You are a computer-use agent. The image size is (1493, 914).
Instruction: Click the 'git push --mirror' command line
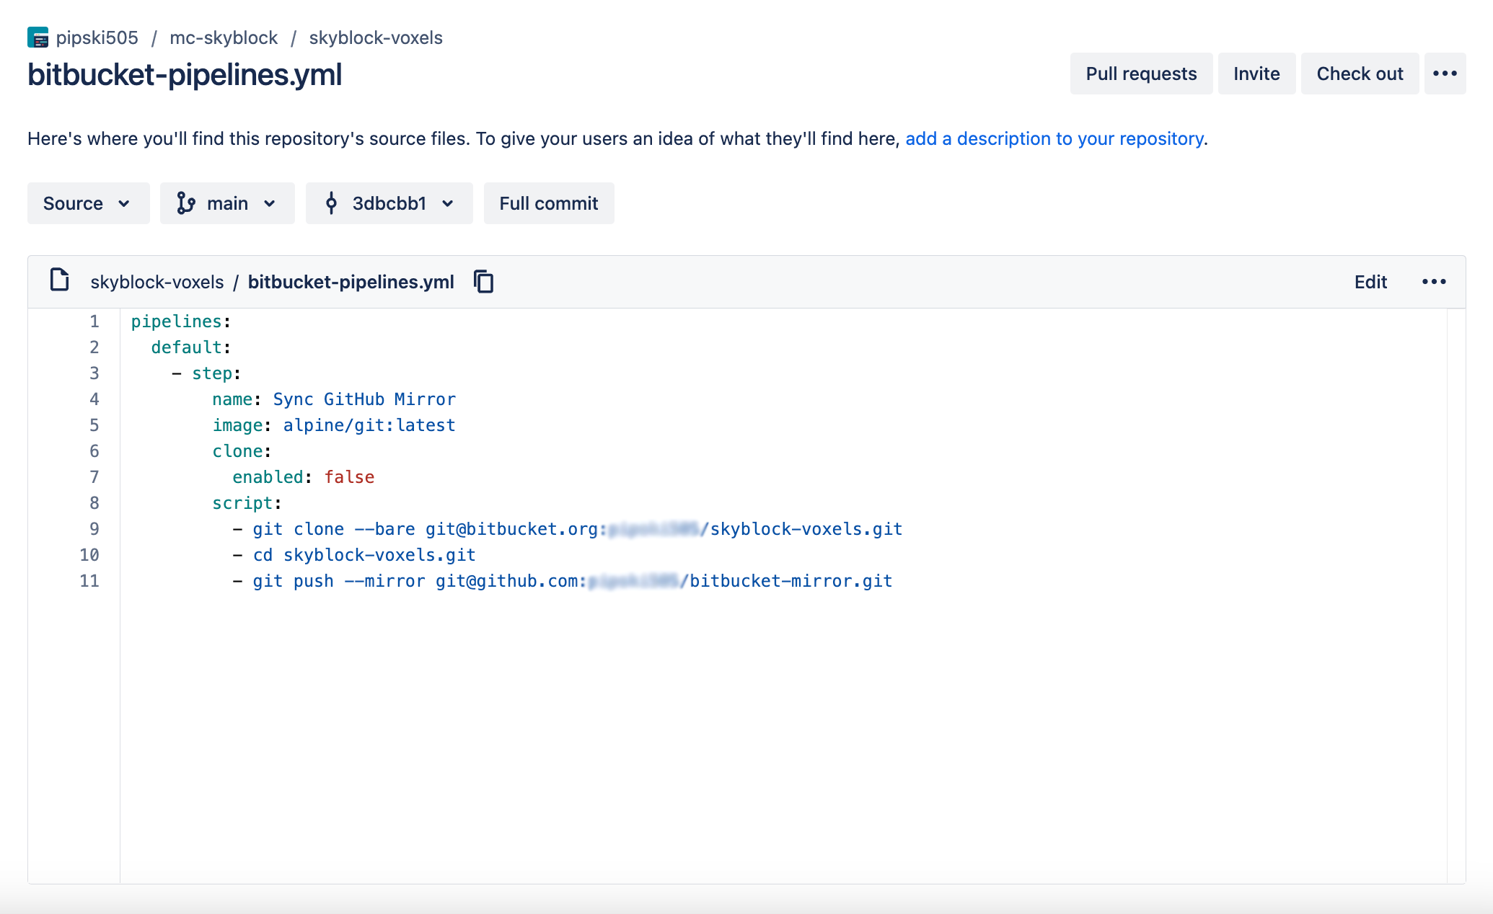563,581
